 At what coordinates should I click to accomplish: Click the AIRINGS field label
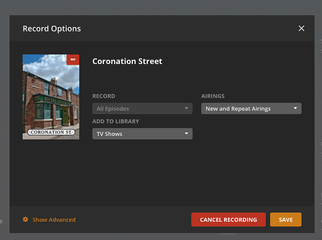tap(213, 96)
